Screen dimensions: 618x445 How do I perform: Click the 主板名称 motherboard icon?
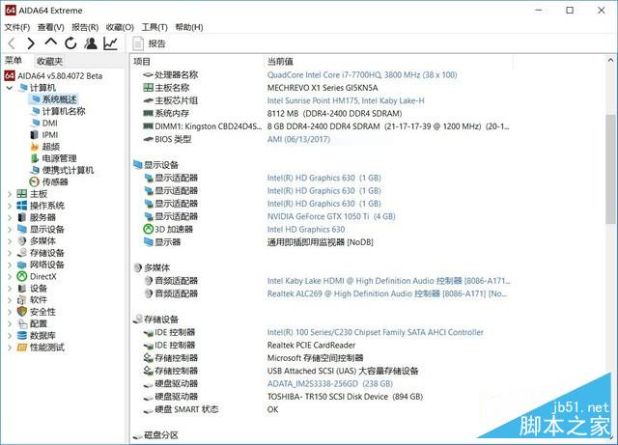(148, 88)
